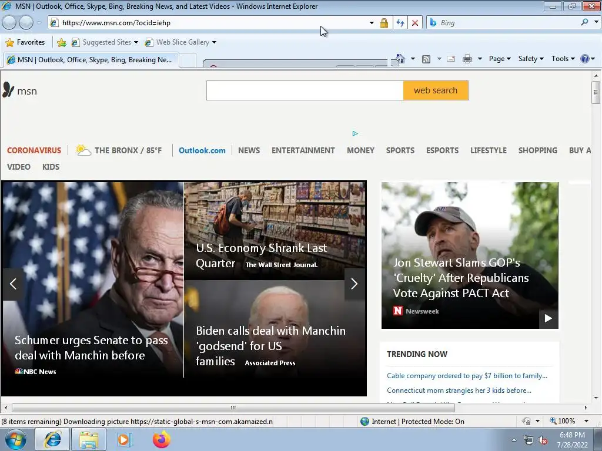602x451 pixels.
Task: Click the vertical scrollbar thumb
Action: 596,92
